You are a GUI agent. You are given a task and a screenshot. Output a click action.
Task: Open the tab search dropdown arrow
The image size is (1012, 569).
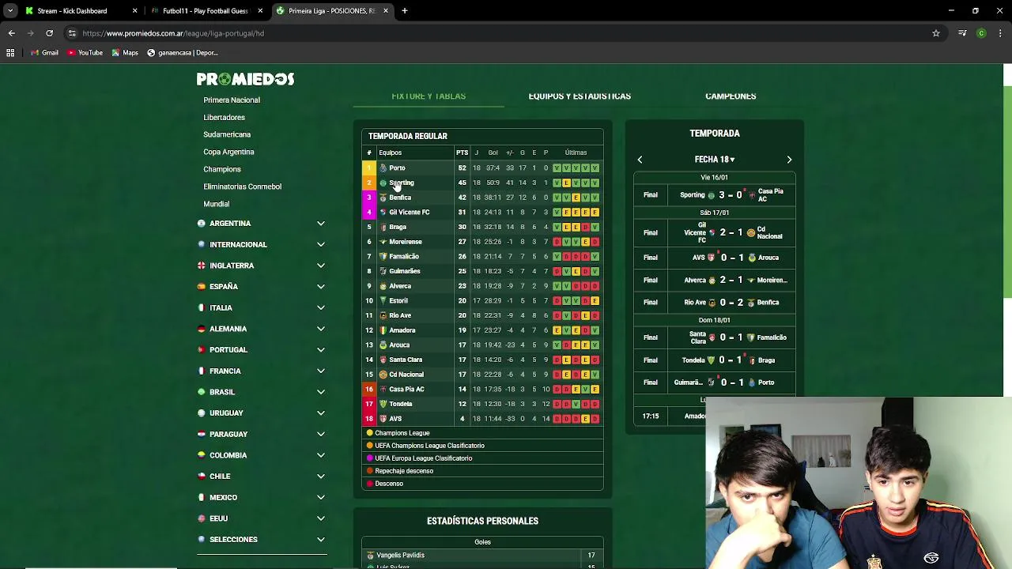click(x=10, y=11)
